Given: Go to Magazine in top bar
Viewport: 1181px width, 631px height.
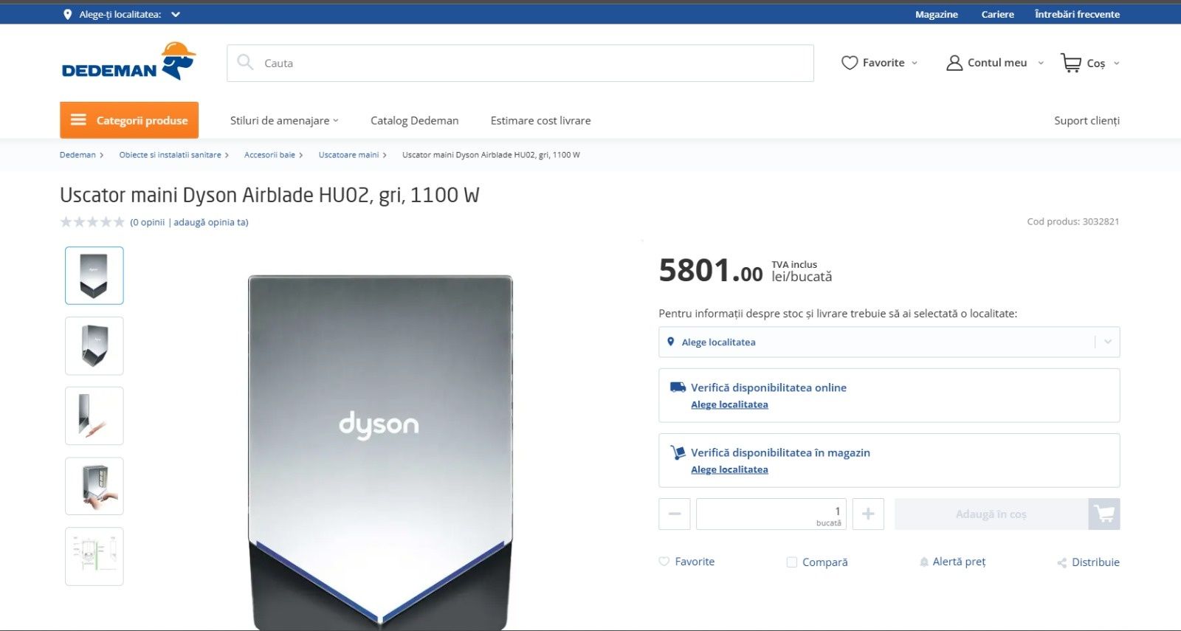Looking at the screenshot, I should (937, 14).
